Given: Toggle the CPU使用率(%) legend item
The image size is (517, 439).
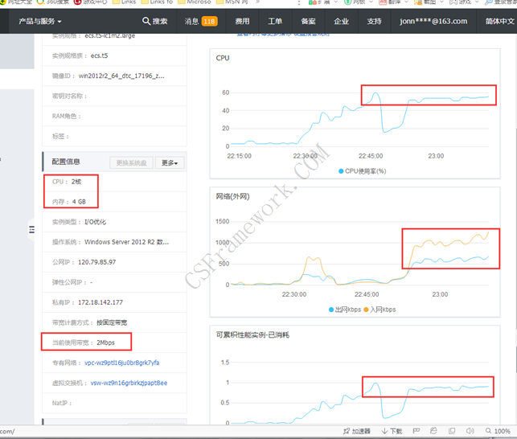Looking at the screenshot, I should [x=363, y=171].
